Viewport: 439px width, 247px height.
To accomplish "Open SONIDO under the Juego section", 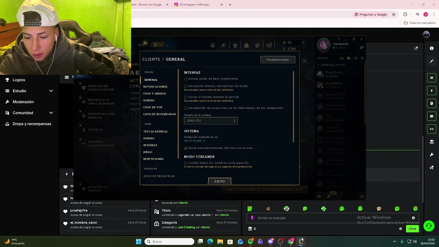I will (149, 139).
